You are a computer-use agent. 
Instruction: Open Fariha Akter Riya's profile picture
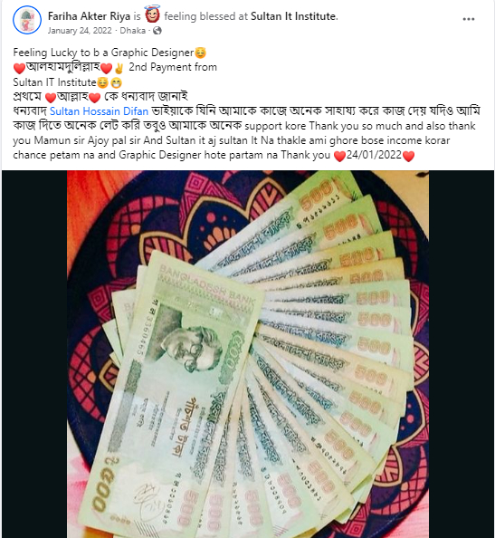[27, 20]
